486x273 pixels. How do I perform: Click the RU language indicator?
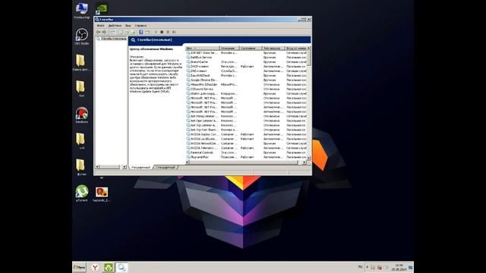click(360, 267)
